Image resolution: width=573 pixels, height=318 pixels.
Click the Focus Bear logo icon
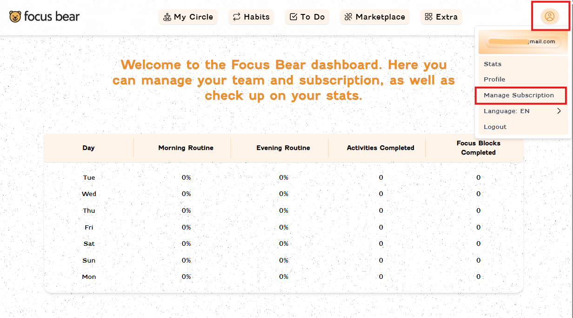point(15,17)
